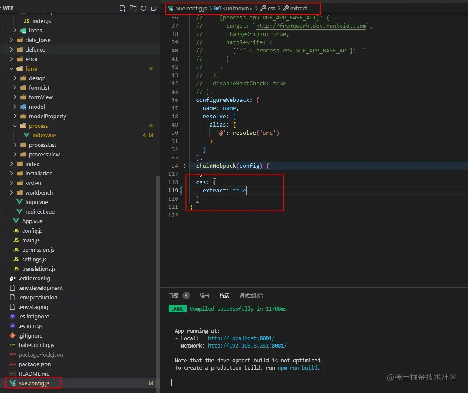Image resolution: width=468 pixels, height=393 pixels.
Task: Select vue.config.js in the explorer
Action: click(34, 383)
